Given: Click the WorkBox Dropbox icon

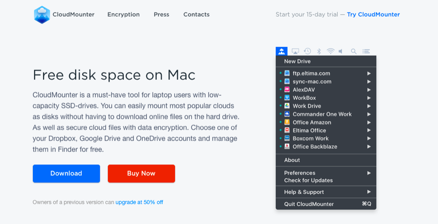Looking at the screenshot, I should pos(287,98).
